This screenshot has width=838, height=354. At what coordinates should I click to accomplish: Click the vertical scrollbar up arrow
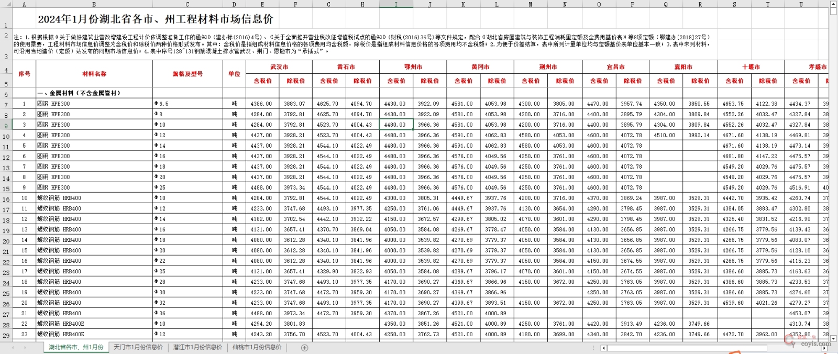833,4
